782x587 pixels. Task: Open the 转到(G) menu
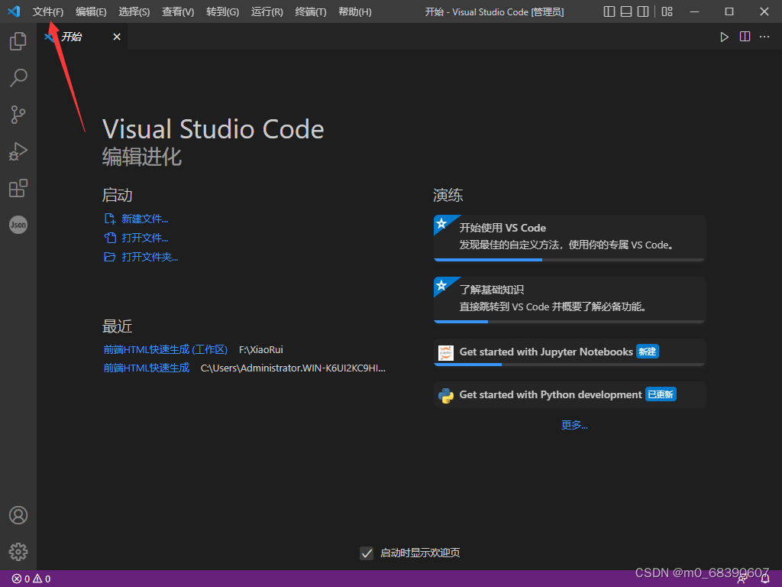pyautogui.click(x=222, y=11)
